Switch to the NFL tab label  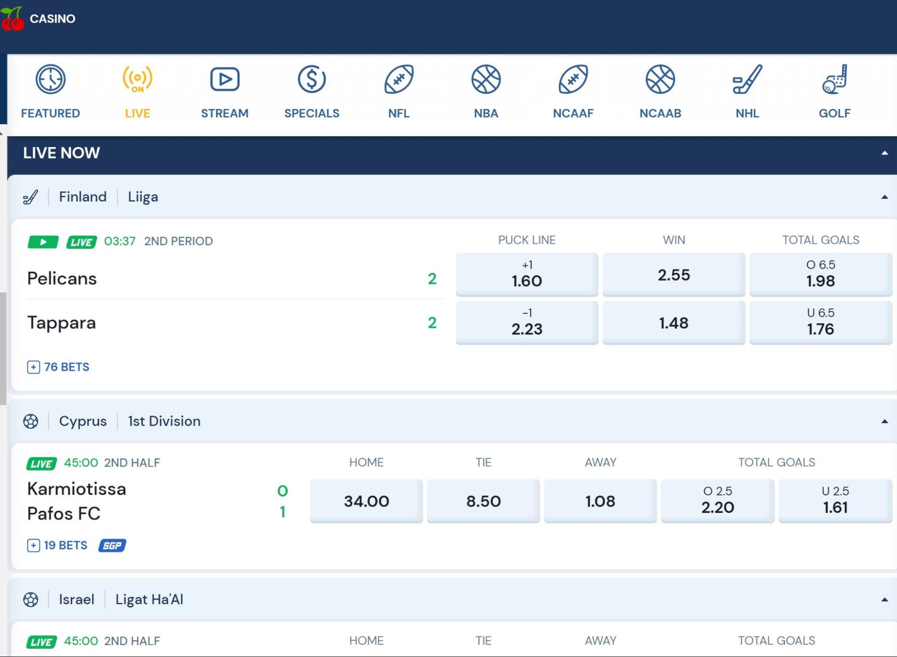399,113
